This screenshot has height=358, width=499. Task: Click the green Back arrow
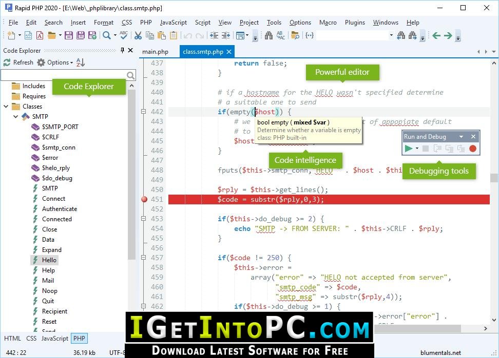436,35
